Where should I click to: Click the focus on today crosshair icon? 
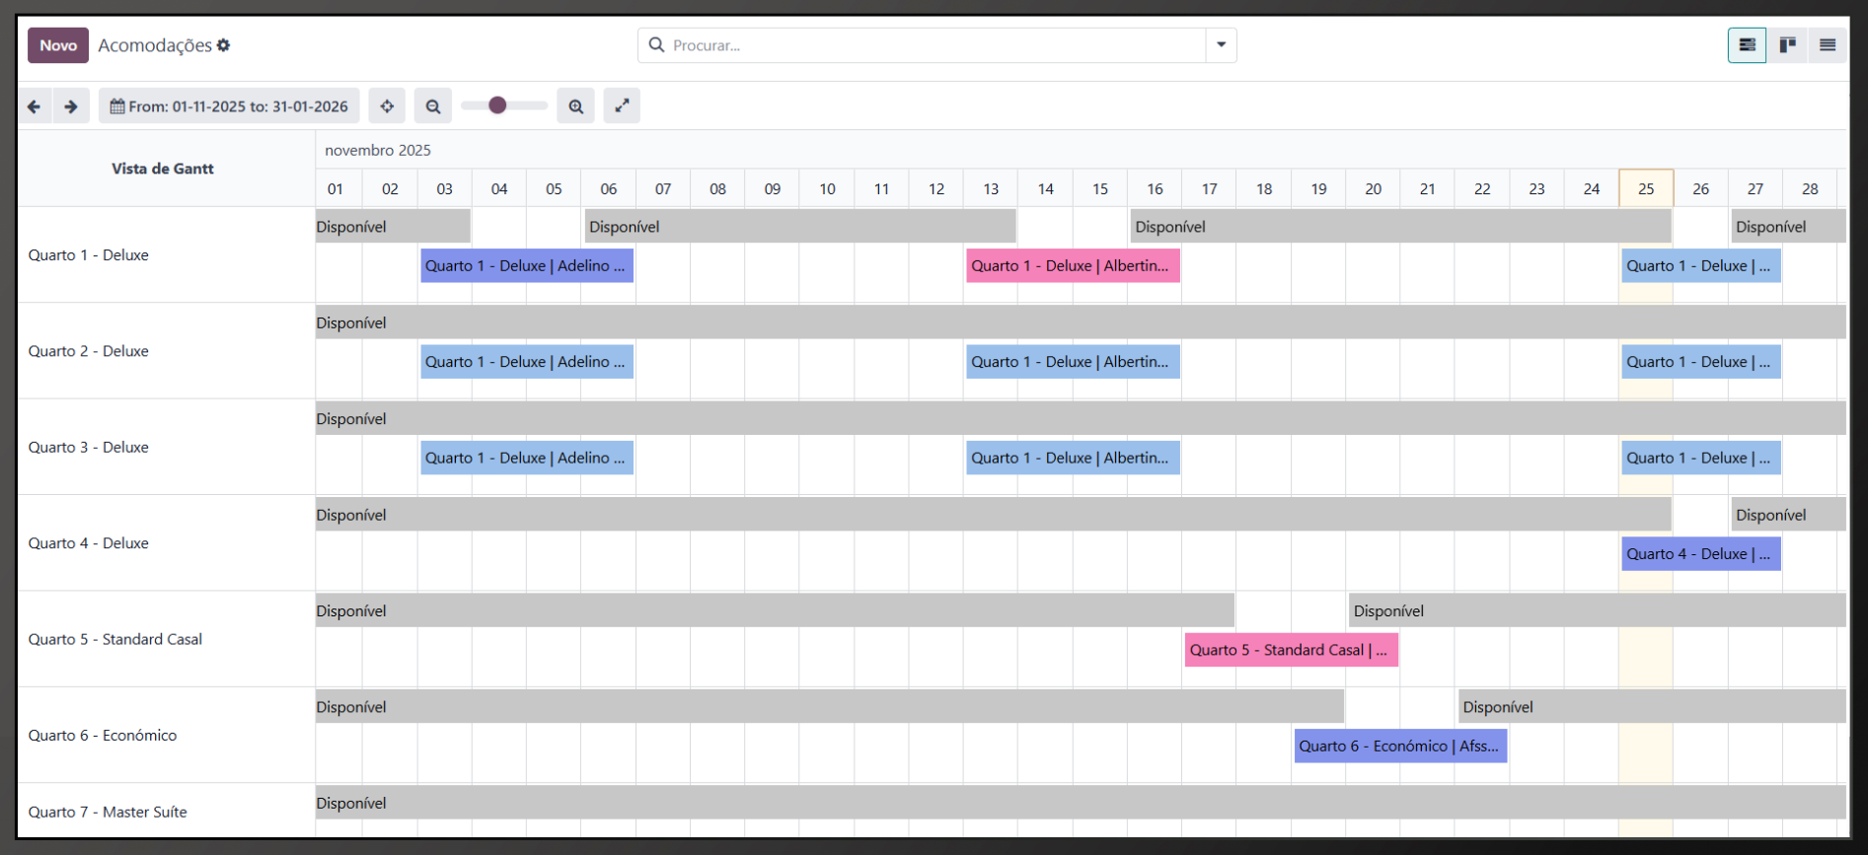[x=387, y=107]
